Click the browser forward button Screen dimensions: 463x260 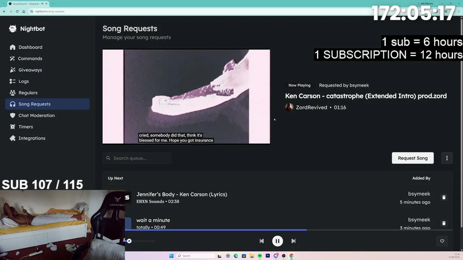(10, 12)
